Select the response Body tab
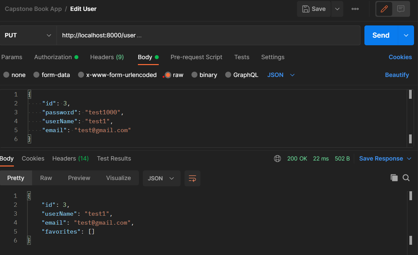The height and width of the screenshot is (255, 418). (7, 159)
